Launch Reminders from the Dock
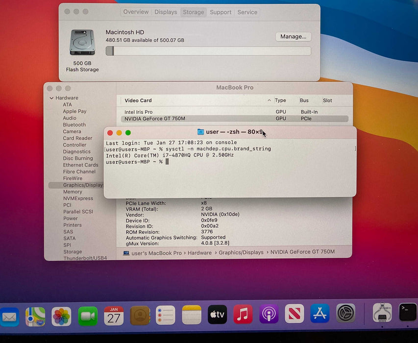Viewport: 418px width, 343px height. point(166,315)
